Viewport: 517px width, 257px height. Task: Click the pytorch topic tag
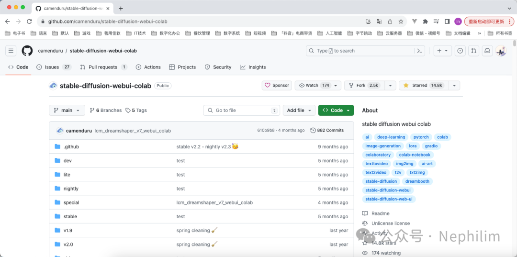pyautogui.click(x=421, y=137)
